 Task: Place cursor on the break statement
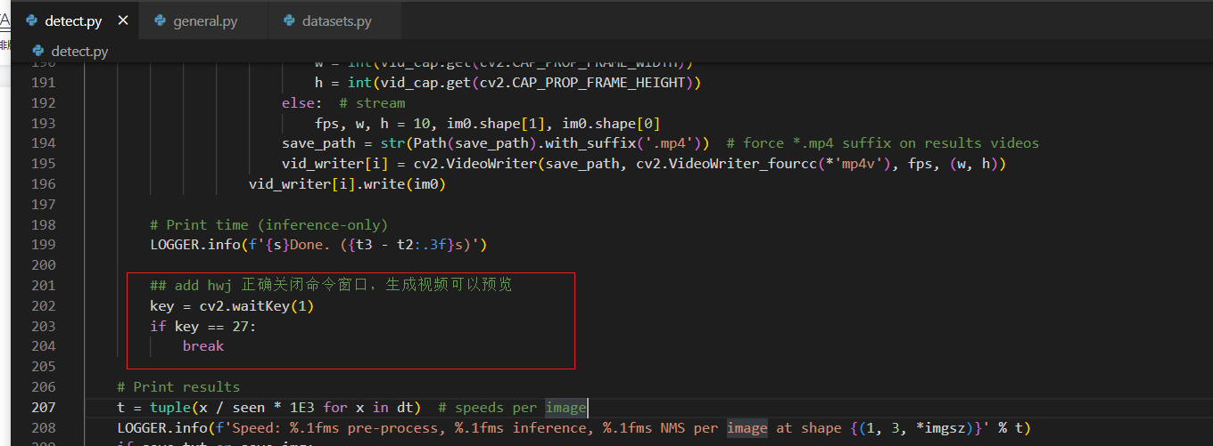[x=203, y=345]
